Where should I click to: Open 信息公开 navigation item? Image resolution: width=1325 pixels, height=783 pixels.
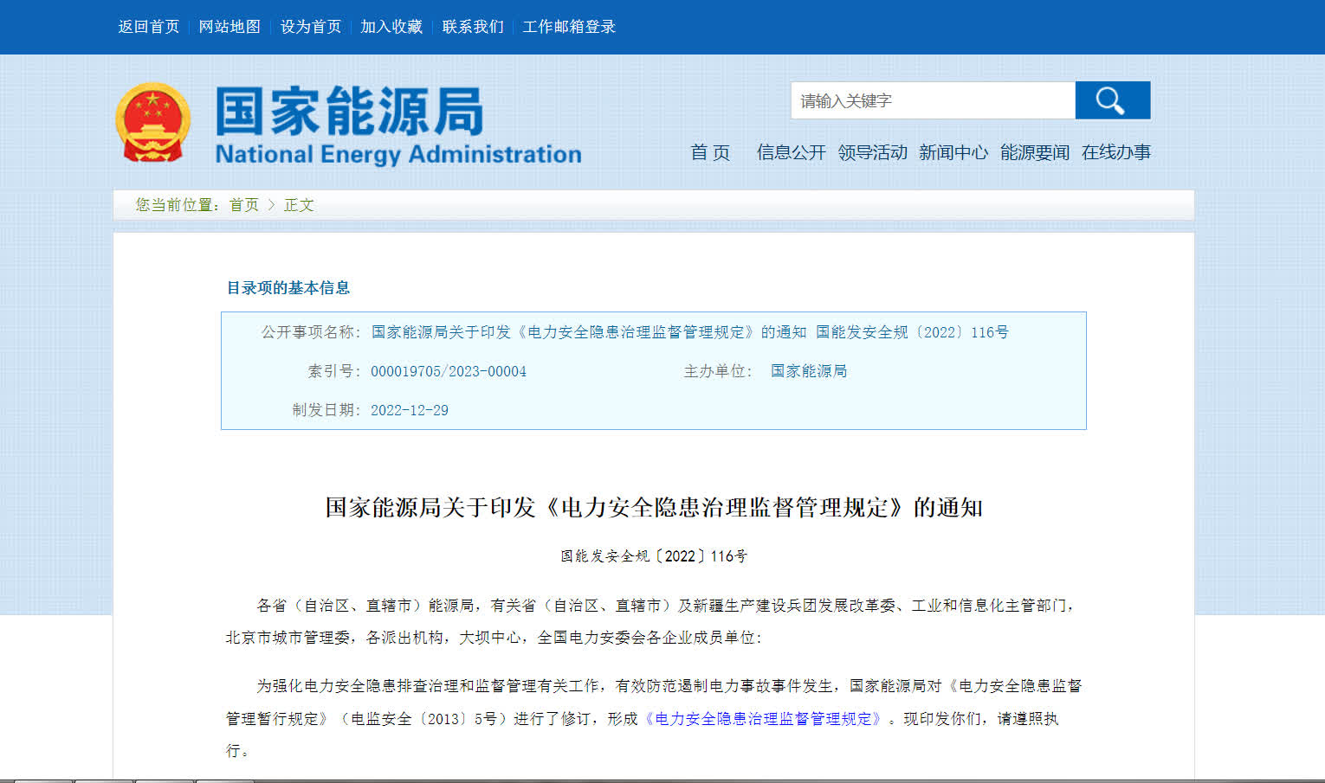(x=792, y=152)
